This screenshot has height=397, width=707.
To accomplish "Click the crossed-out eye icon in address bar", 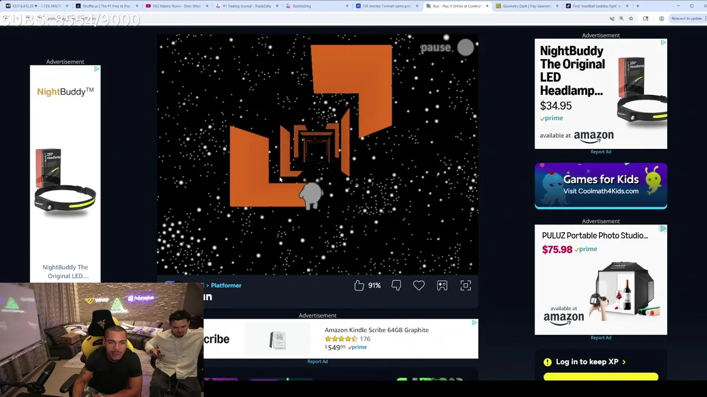I will pyautogui.click(x=612, y=18).
